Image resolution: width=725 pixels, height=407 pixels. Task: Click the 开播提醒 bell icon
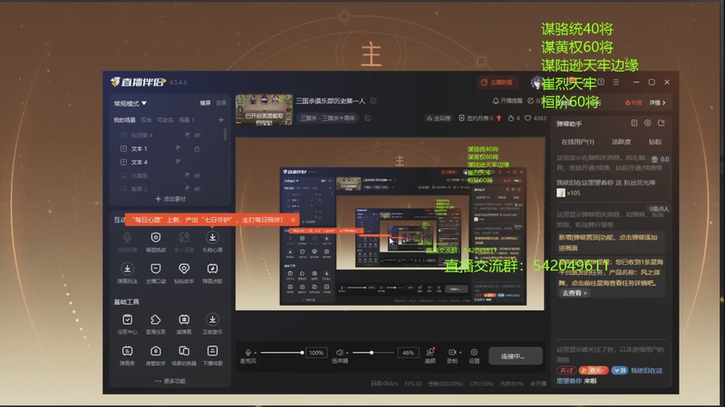pyautogui.click(x=496, y=100)
